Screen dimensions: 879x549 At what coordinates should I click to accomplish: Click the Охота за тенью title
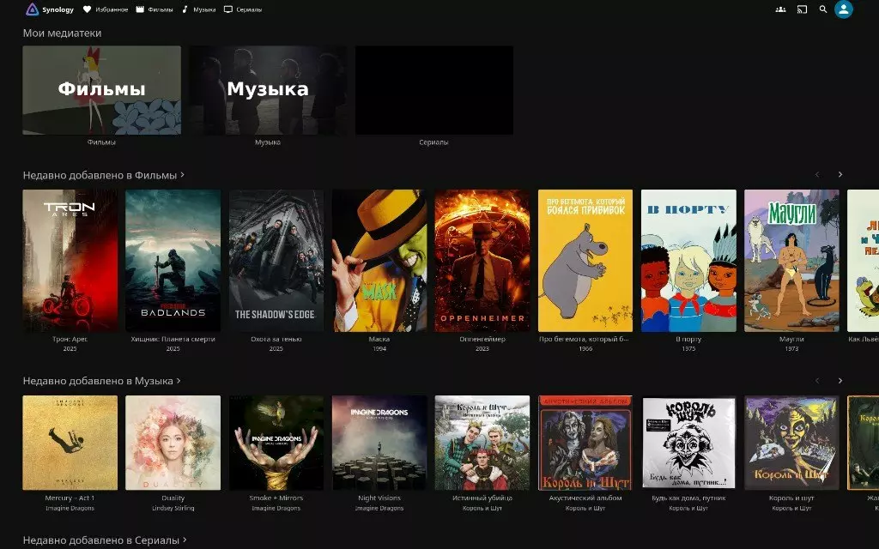coord(276,339)
